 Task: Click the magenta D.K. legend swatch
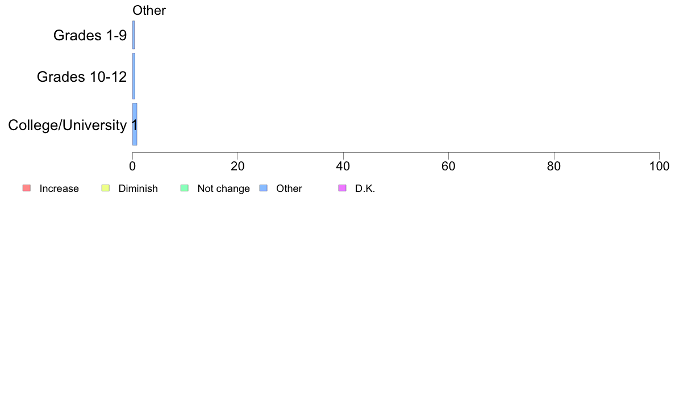point(343,188)
